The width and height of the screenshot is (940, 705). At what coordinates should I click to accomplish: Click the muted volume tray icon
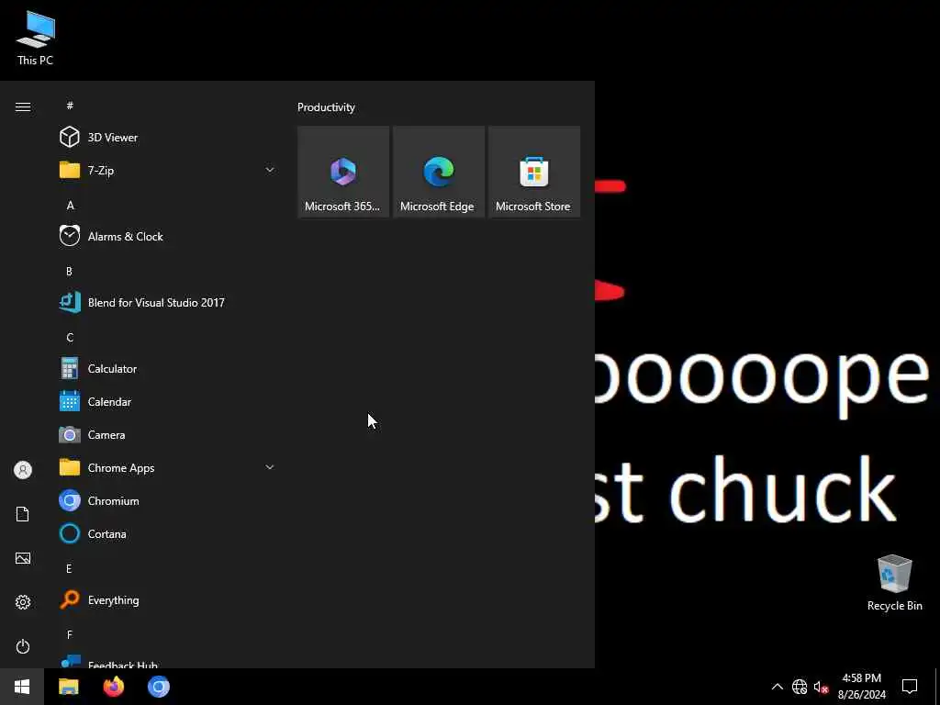(821, 687)
